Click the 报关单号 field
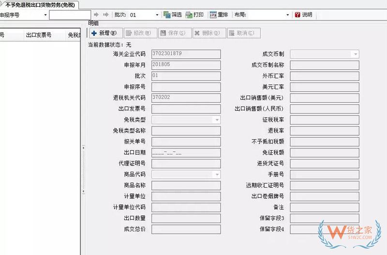 (186, 142)
